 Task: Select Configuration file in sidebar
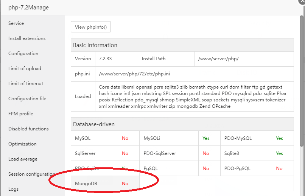coord(27,99)
